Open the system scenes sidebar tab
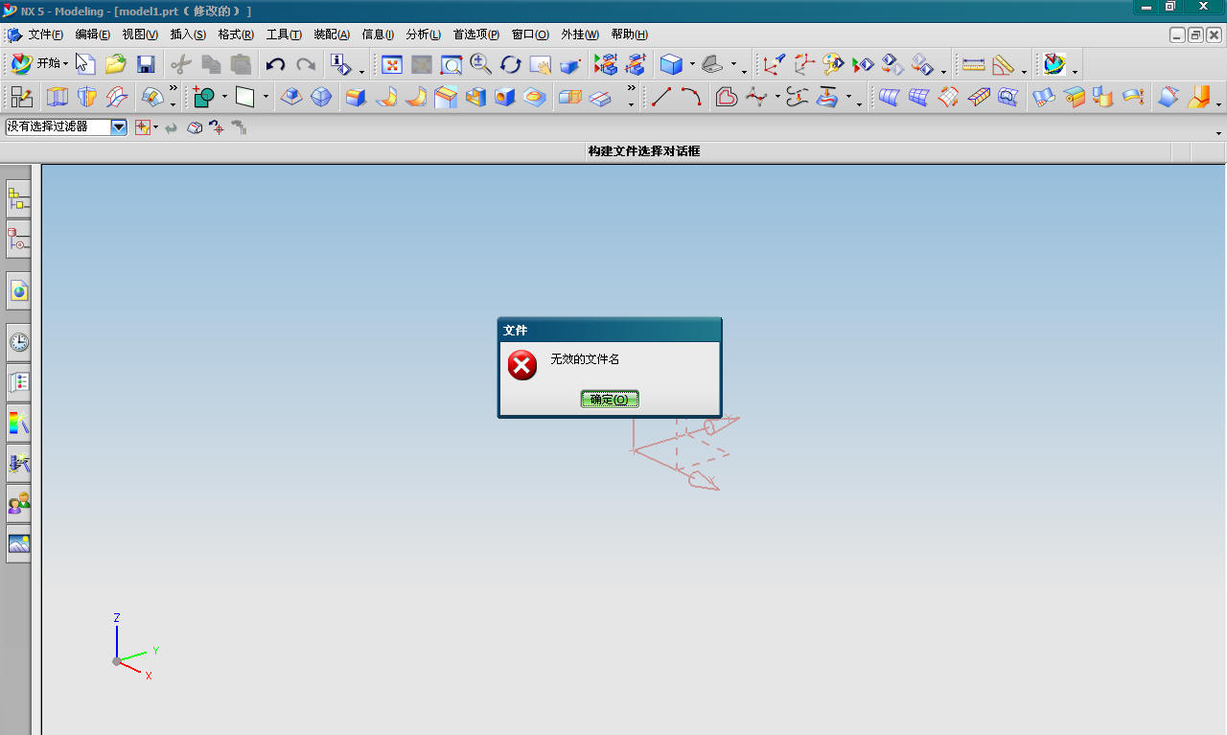The height and width of the screenshot is (735, 1227). click(18, 543)
